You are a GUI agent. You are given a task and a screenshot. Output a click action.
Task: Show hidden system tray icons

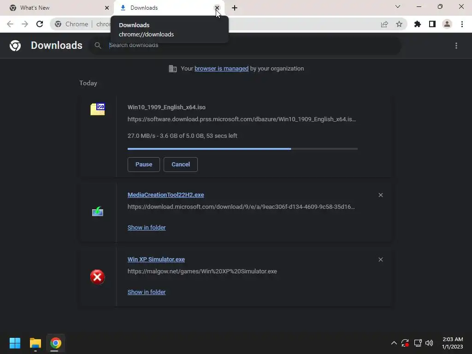[394, 343]
